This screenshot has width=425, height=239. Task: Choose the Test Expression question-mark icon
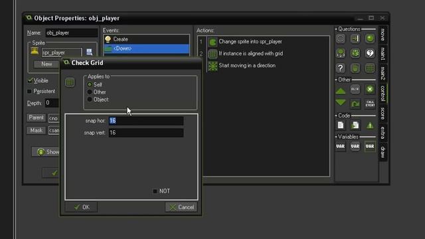coord(341,68)
